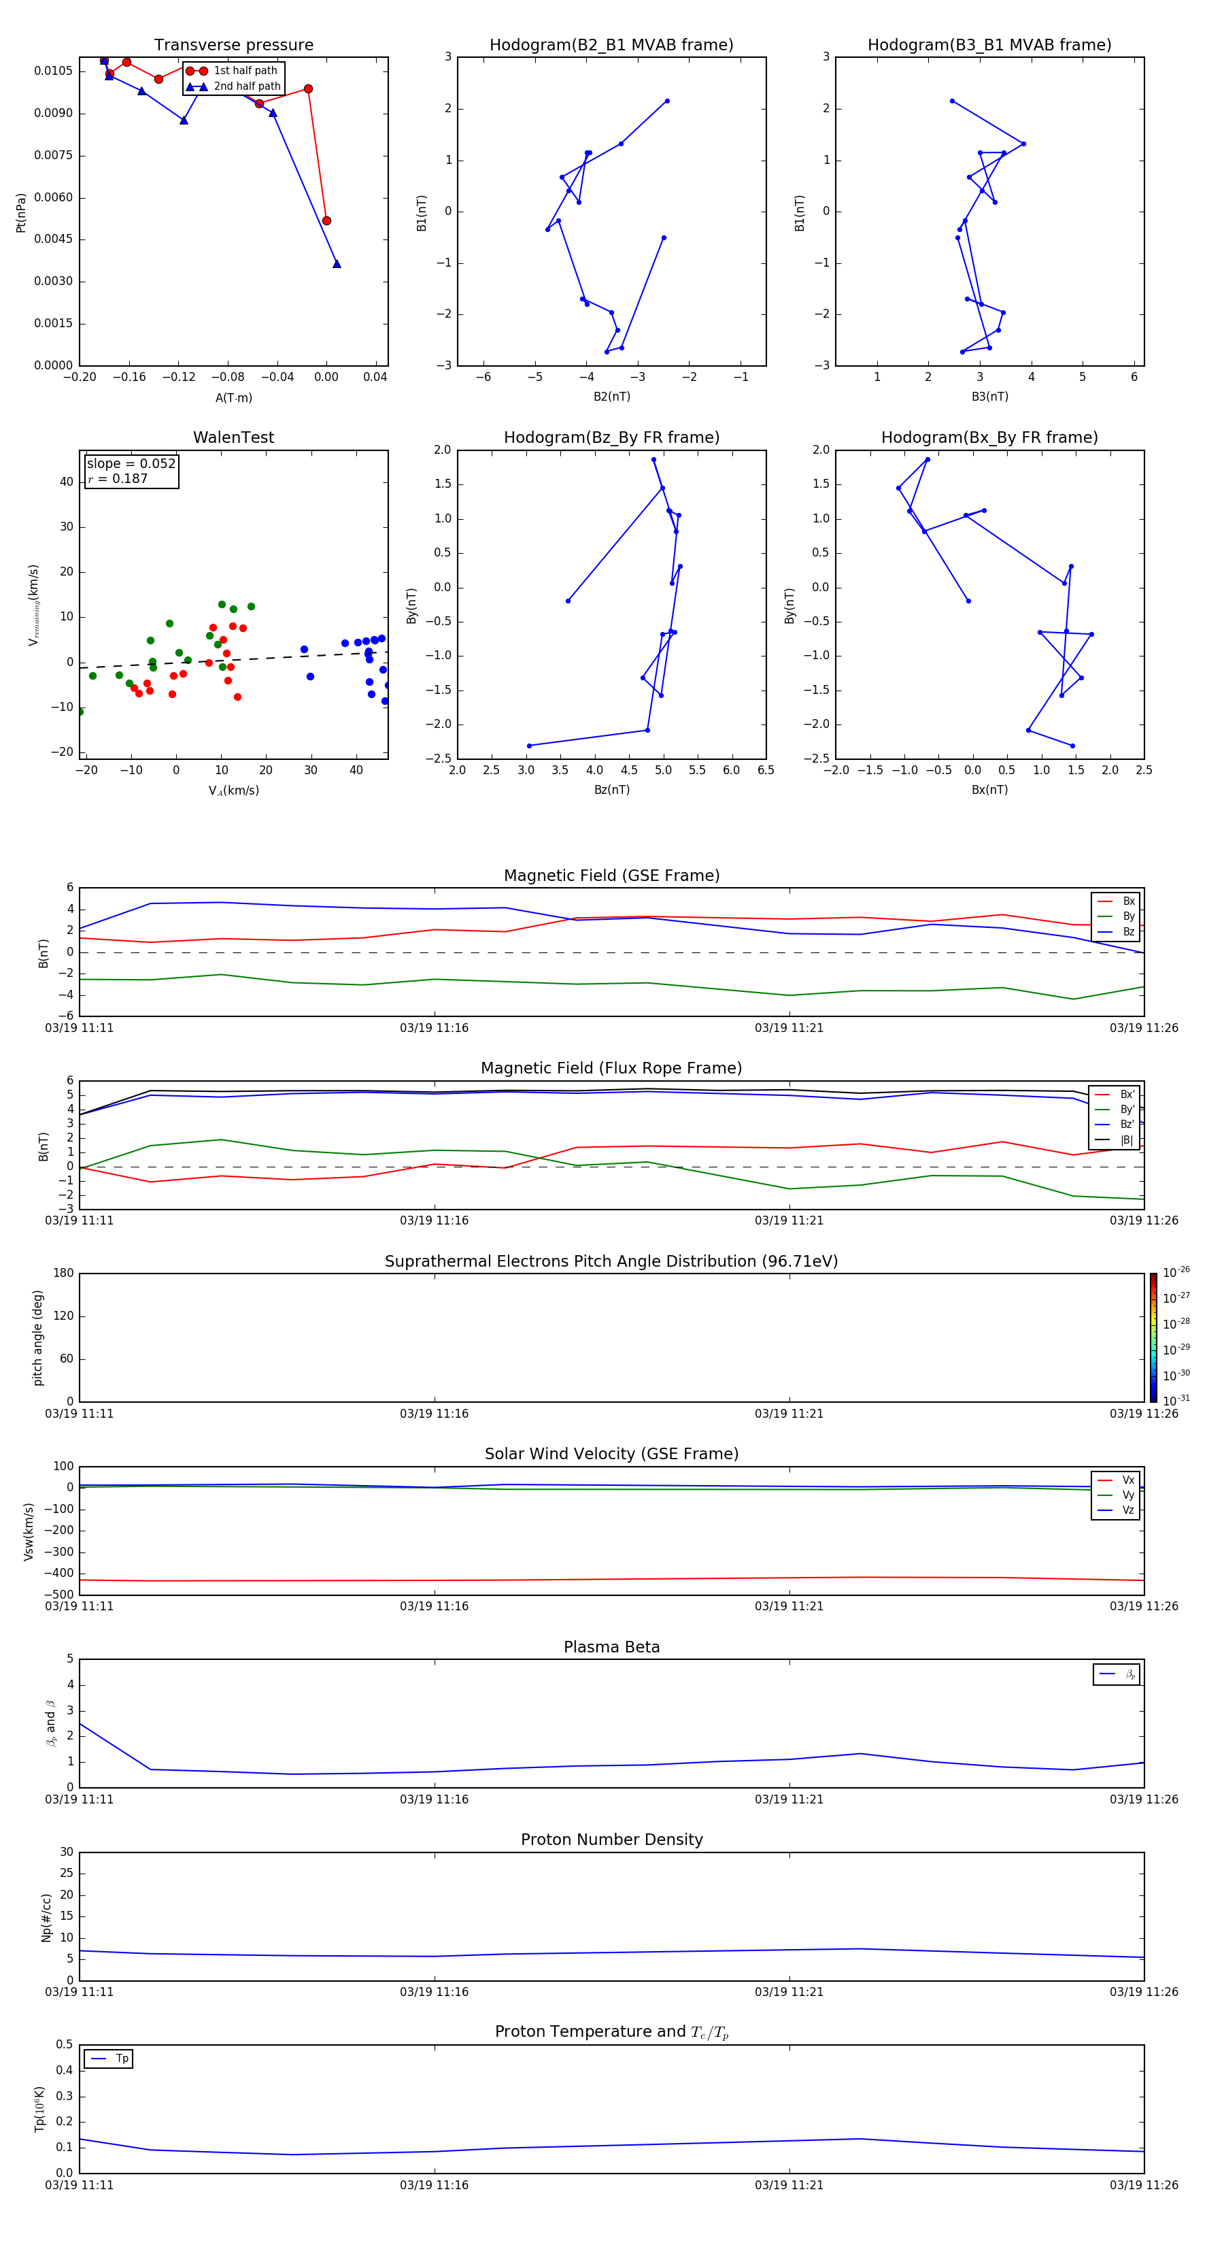Image resolution: width=1224 pixels, height=2245 pixels.
Task: Click '03/19 11:16' under the GSE field panel
Action: [x=434, y=1027]
